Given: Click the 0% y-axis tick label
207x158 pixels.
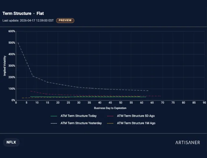Looking at the screenshot, I should pos(13,100).
